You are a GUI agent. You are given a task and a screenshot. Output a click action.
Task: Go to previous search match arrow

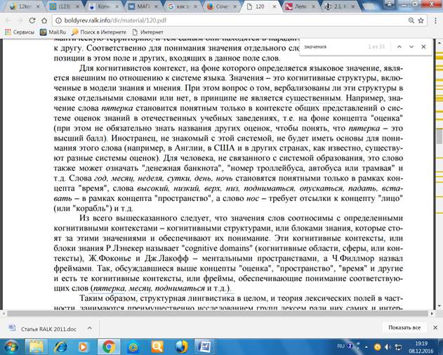pyautogui.click(x=397, y=46)
